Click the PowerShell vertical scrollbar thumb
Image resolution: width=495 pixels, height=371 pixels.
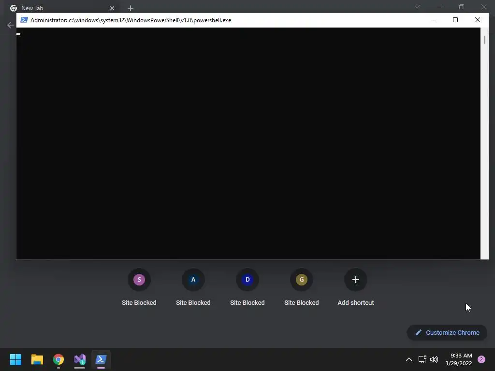484,40
